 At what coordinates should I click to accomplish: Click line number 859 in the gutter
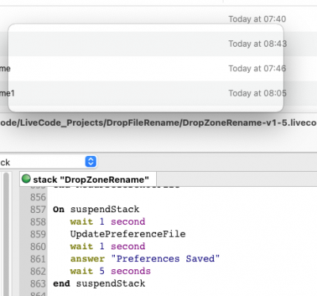point(38,234)
